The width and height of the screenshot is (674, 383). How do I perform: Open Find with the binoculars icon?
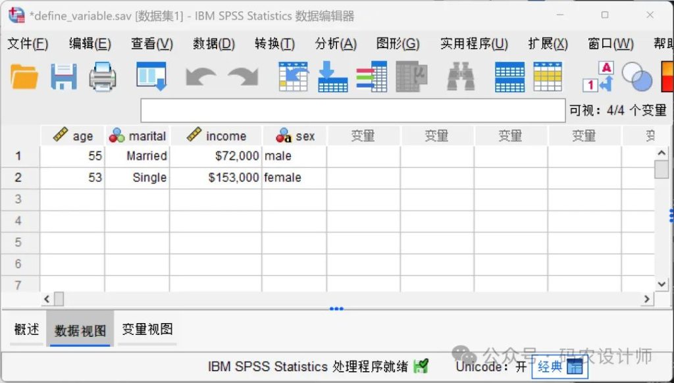pos(461,77)
